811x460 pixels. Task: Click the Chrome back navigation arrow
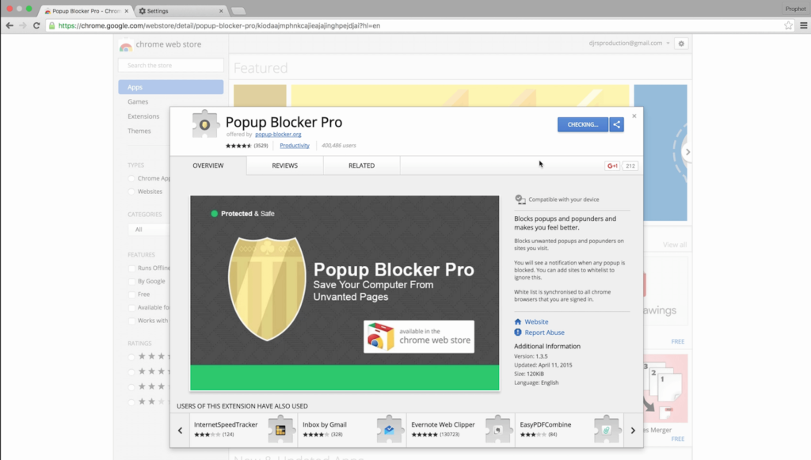(x=10, y=25)
